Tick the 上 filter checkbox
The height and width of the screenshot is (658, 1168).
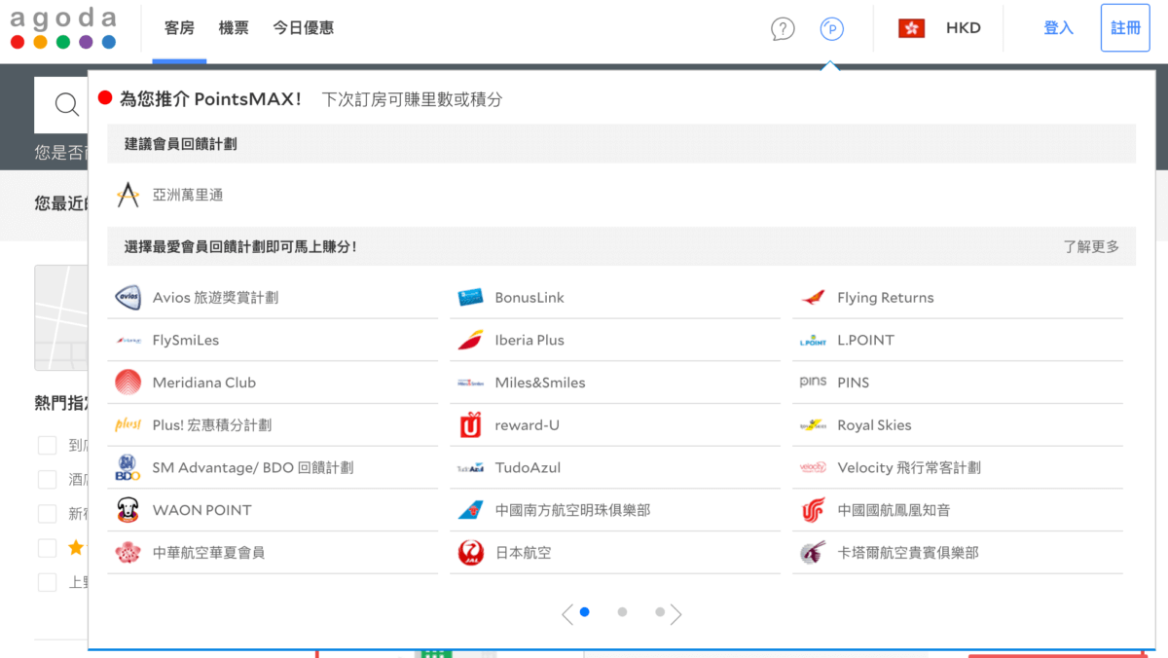(47, 582)
